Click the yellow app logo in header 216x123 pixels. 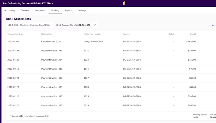pyautogui.click(x=124, y=3)
